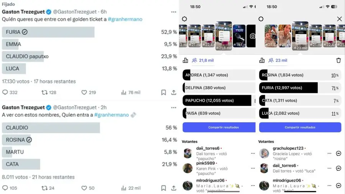This screenshot has height=194, width=345.
Task: Open more options on second tweet
Action: 174,108
